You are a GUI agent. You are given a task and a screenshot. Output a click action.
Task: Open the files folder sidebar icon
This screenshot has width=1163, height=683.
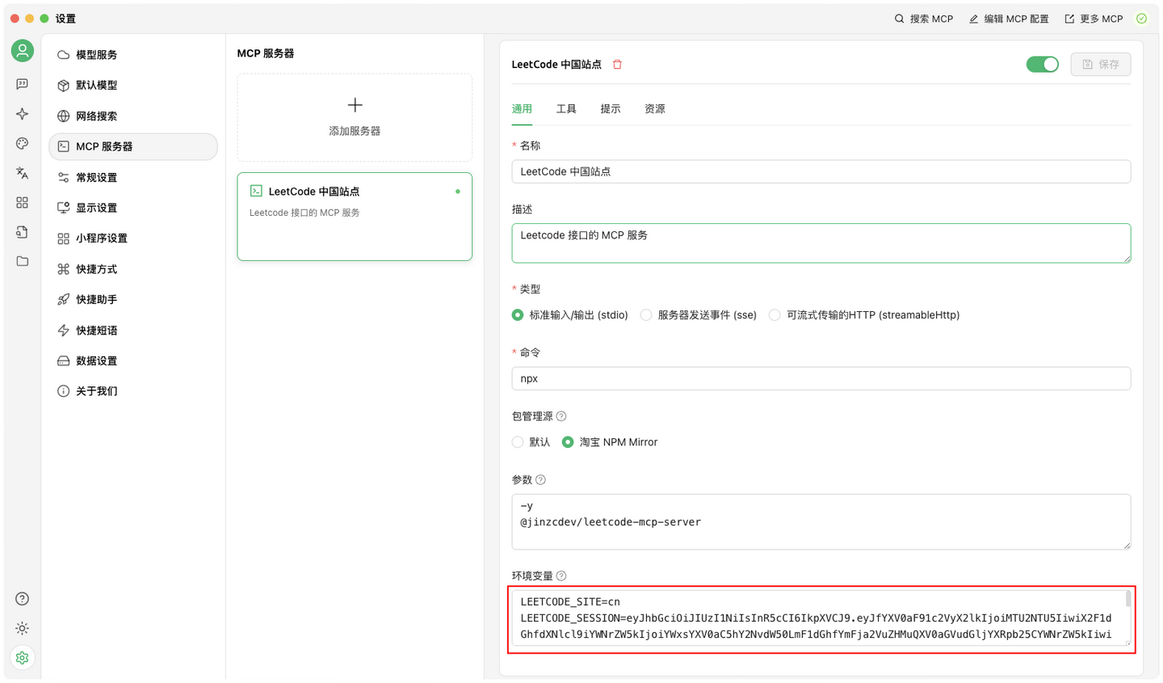tap(22, 261)
